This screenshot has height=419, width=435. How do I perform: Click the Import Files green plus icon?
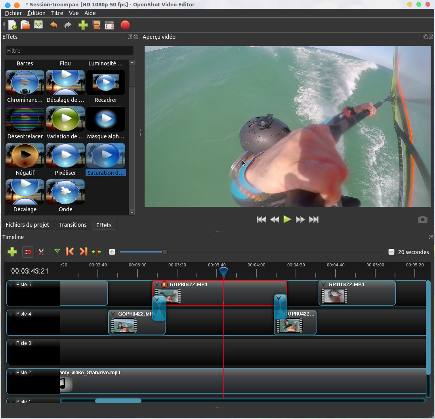pyautogui.click(x=83, y=25)
